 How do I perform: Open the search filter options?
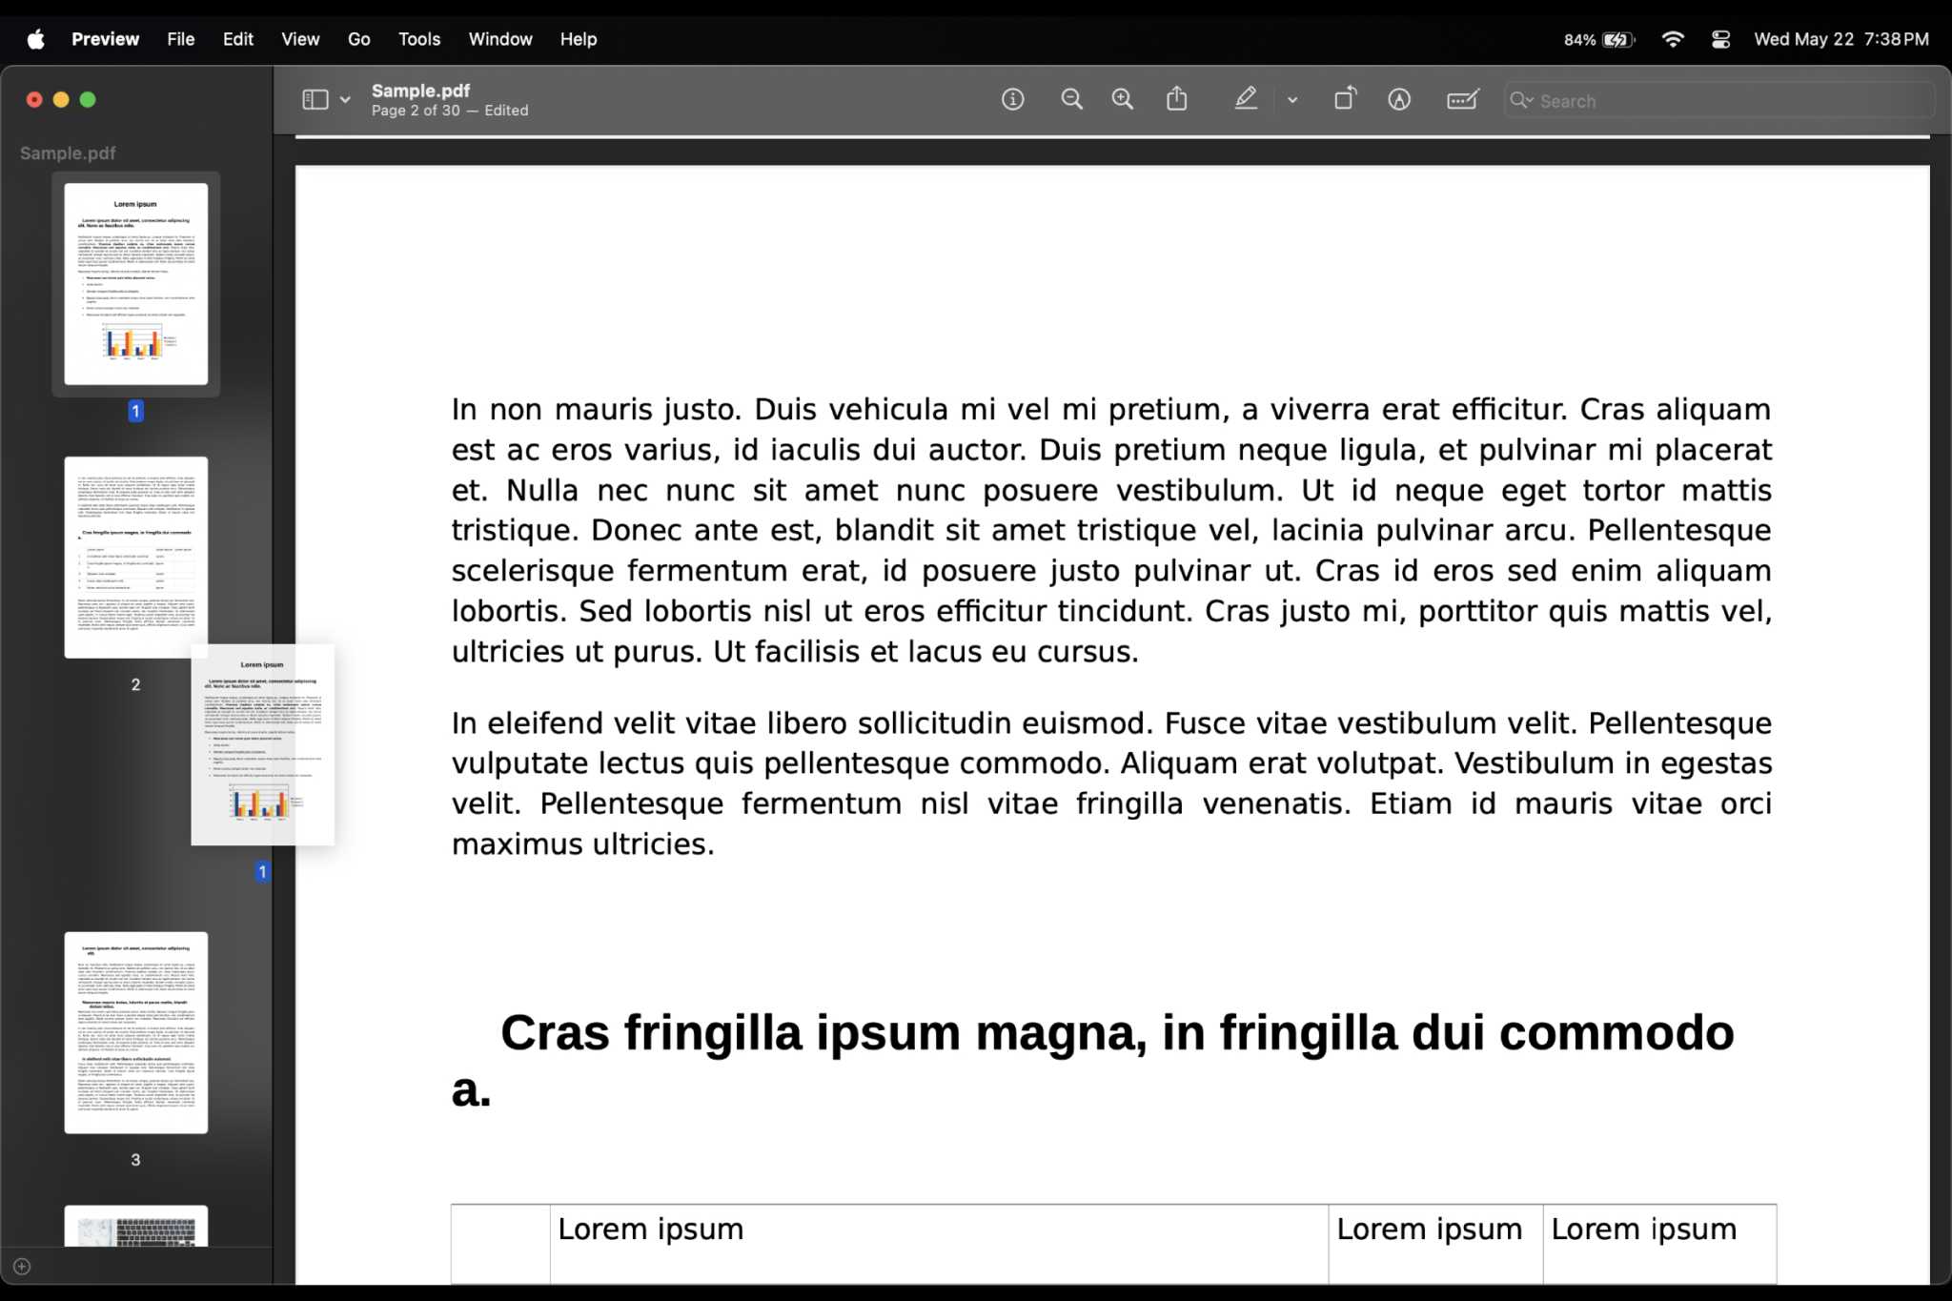(1522, 100)
